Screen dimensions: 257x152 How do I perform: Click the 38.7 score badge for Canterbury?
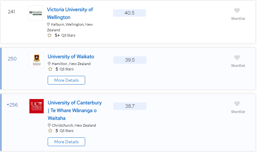(x=130, y=106)
